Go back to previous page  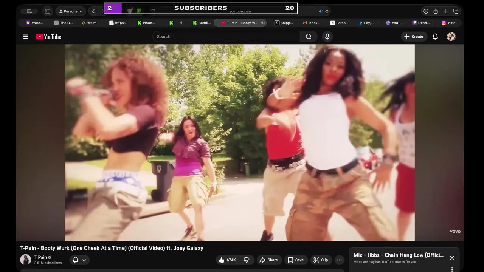click(x=93, y=11)
